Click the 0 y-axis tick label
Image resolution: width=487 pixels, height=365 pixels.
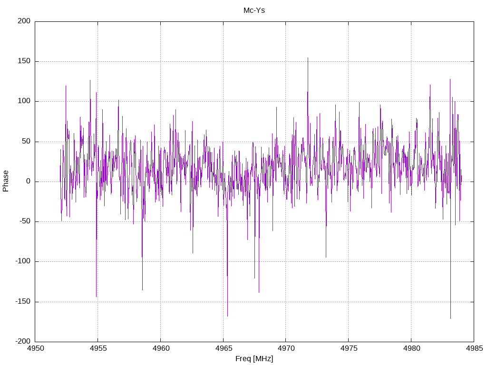(x=29, y=182)
